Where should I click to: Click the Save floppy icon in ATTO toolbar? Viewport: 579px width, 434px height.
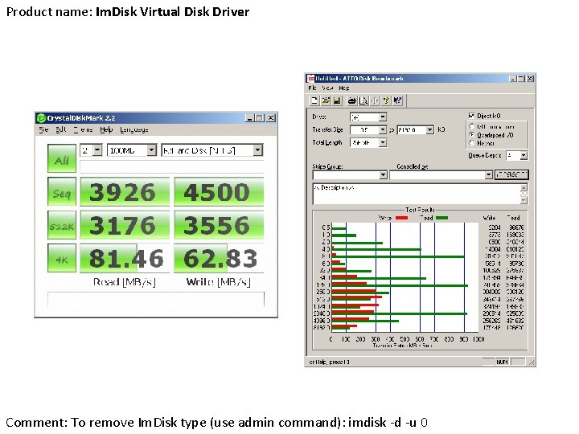tap(337, 100)
